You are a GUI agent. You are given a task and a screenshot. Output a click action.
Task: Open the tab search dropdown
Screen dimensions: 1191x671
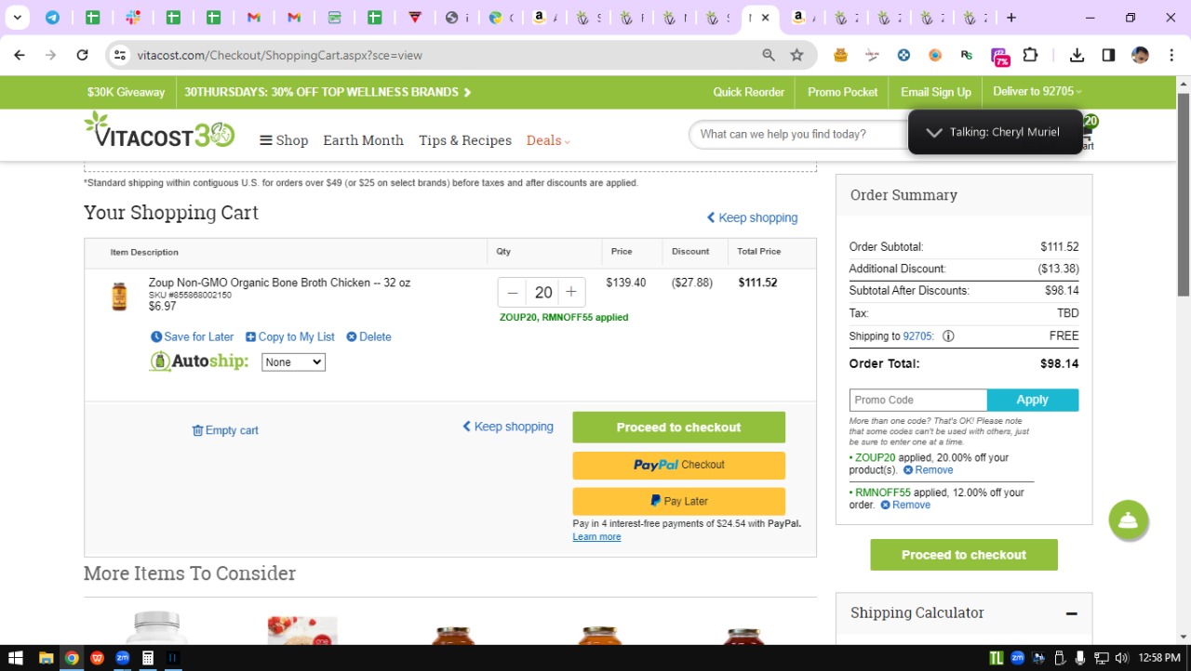(x=17, y=18)
